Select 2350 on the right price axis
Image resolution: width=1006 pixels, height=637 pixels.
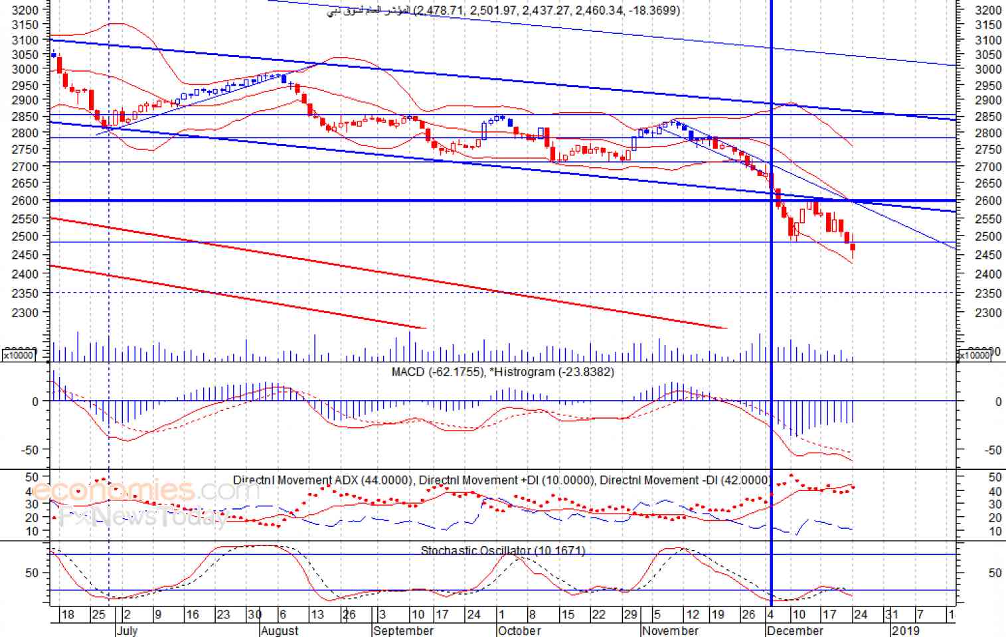pos(988,293)
